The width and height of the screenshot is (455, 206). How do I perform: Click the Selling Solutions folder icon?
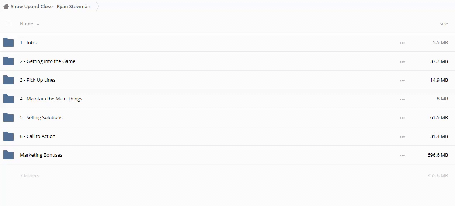(x=8, y=117)
